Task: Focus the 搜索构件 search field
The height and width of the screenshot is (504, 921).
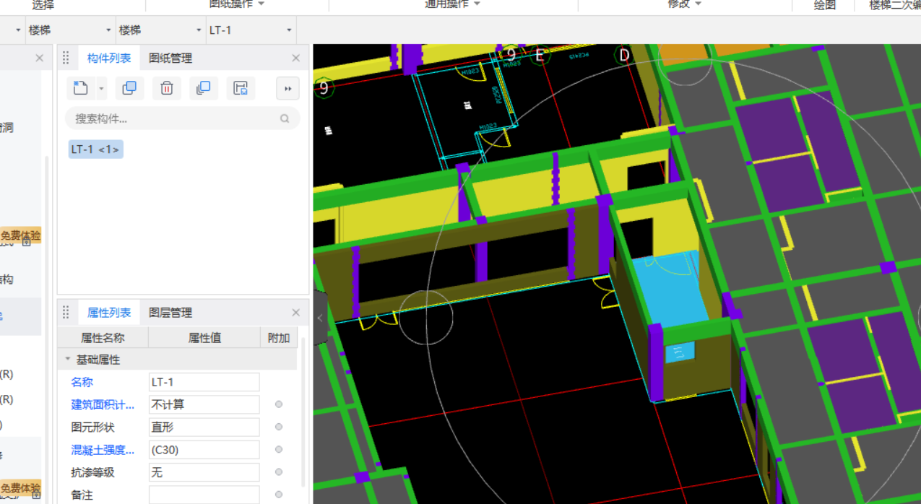Action: tap(182, 118)
